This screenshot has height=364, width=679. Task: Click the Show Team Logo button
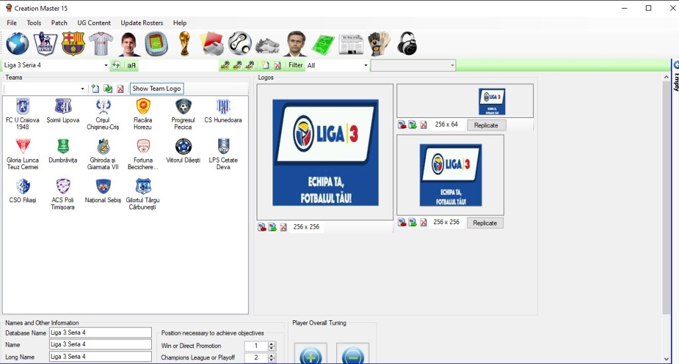point(156,89)
